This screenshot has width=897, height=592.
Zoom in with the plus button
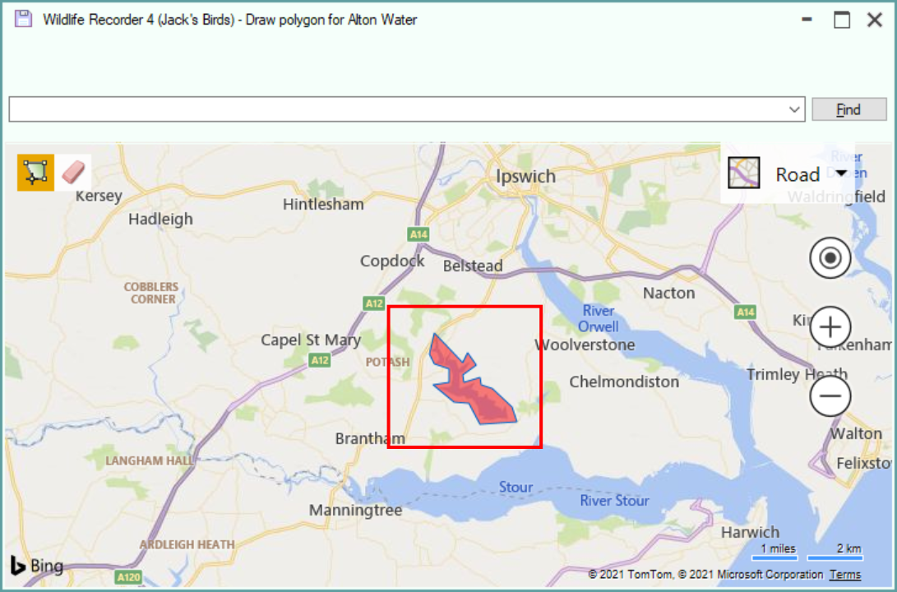[x=830, y=327]
